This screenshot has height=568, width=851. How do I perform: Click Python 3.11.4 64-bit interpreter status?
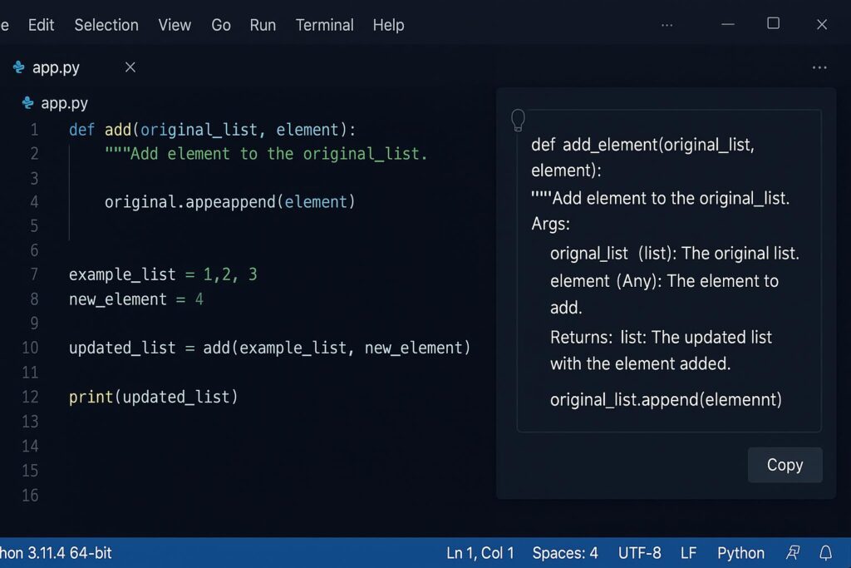click(x=56, y=553)
